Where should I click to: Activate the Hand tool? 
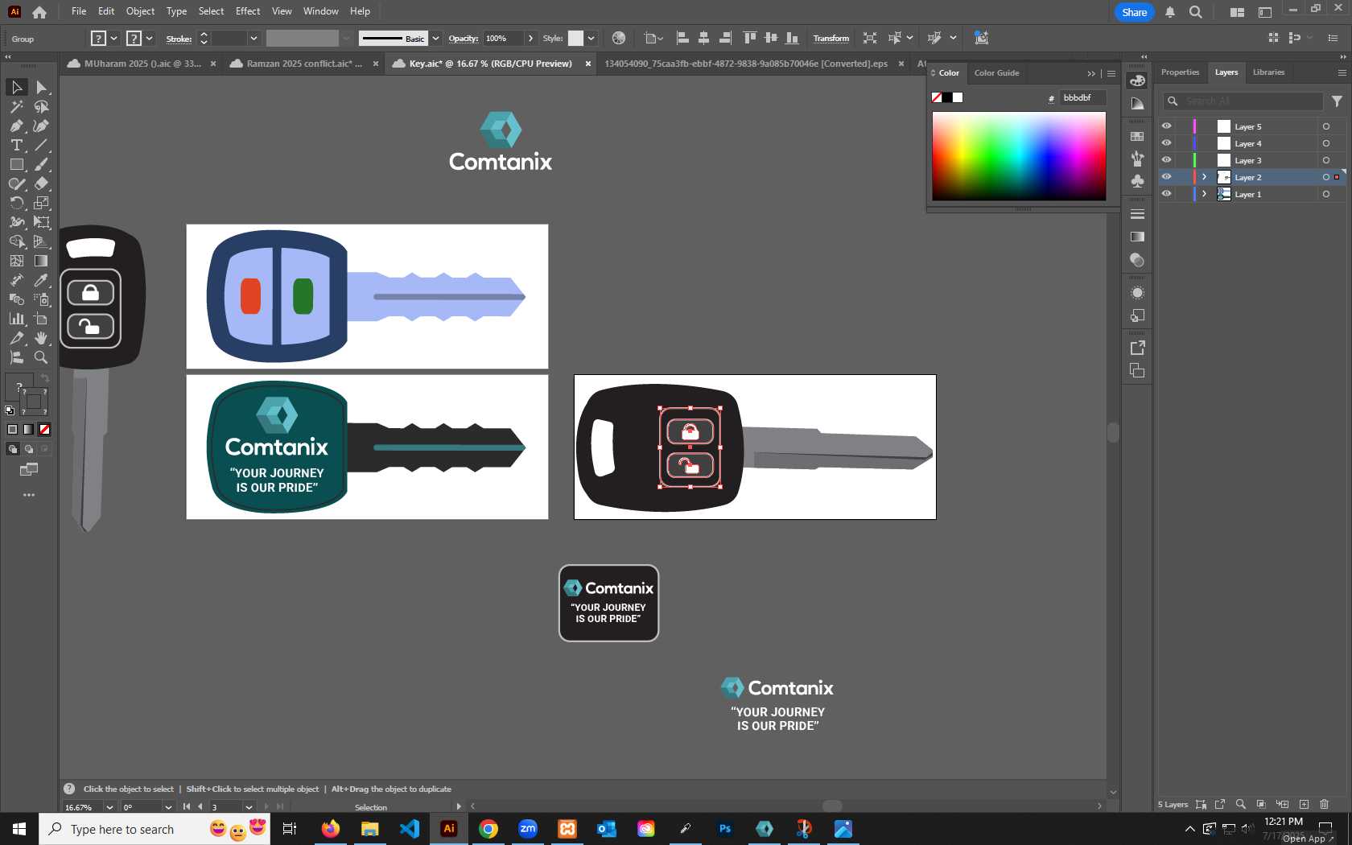(x=41, y=338)
